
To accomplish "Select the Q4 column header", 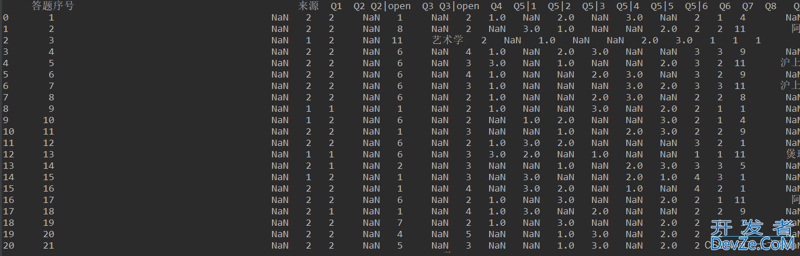I will click(496, 6).
